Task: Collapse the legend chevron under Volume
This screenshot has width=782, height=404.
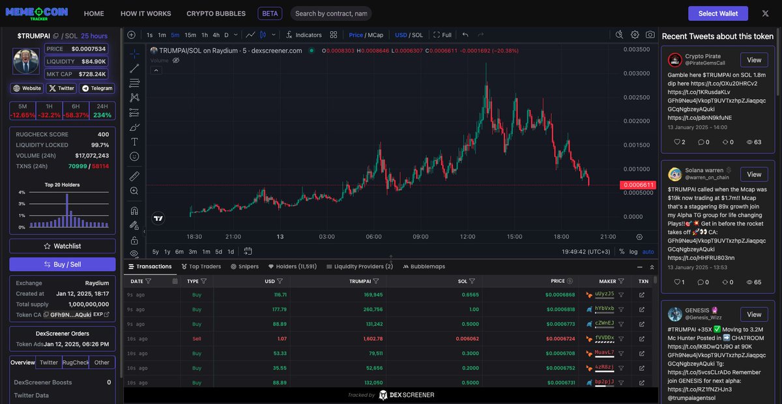Action: (157, 70)
